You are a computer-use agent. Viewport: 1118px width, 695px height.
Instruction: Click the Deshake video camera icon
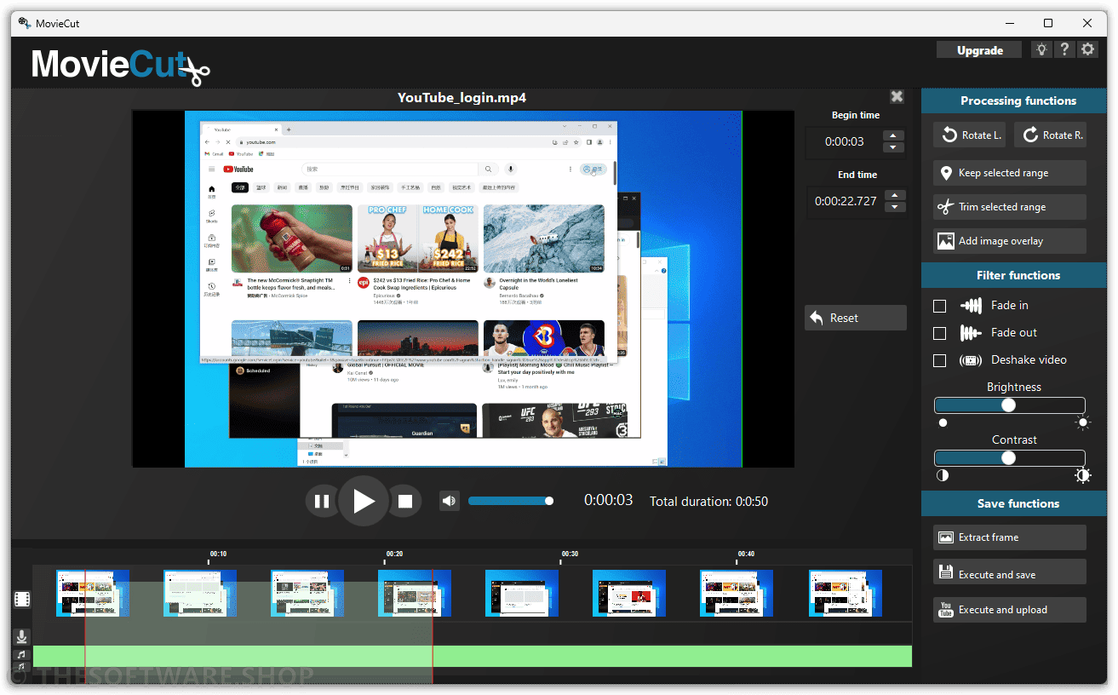point(971,360)
